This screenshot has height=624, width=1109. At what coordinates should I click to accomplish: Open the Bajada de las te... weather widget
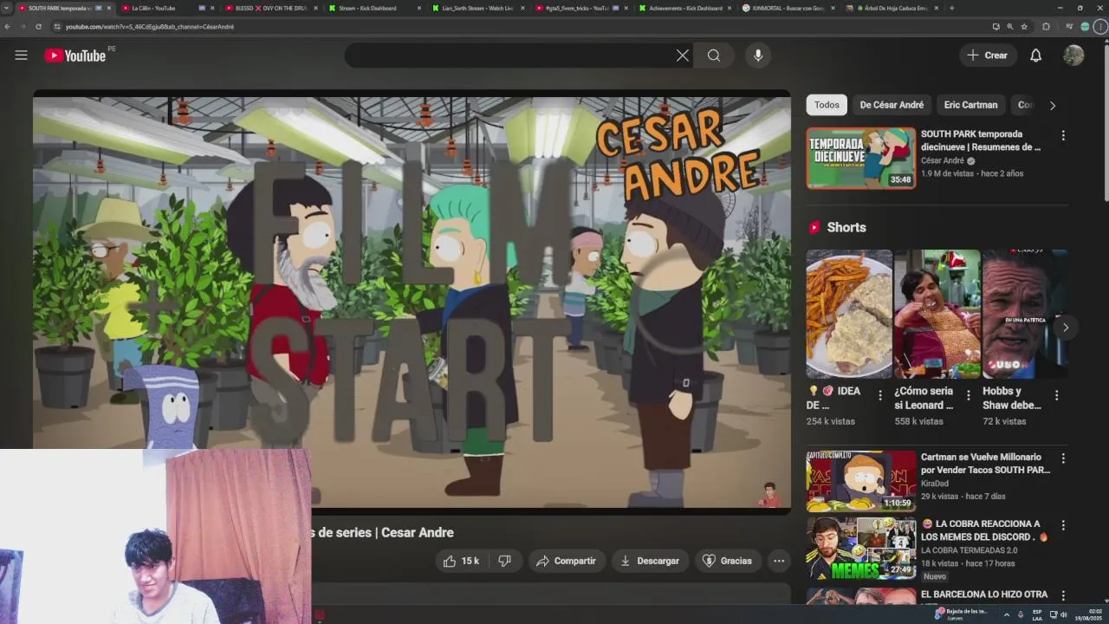(963, 614)
